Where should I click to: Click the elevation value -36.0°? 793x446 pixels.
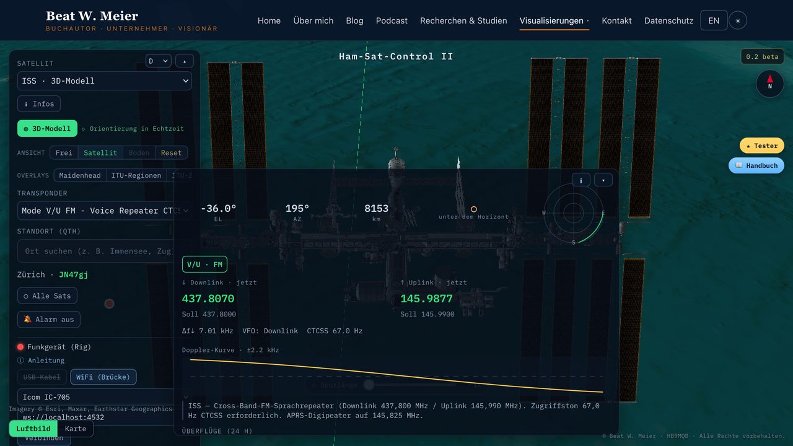point(218,209)
